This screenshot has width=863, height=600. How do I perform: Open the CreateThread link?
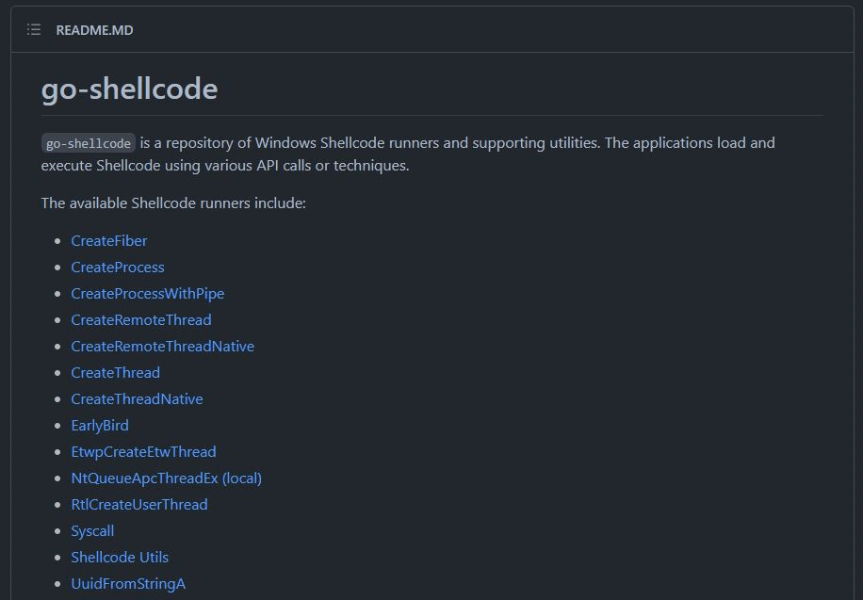115,373
